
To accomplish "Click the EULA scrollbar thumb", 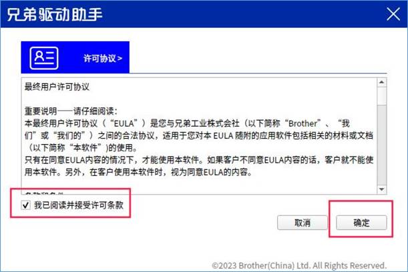I will pyautogui.click(x=382, y=96).
